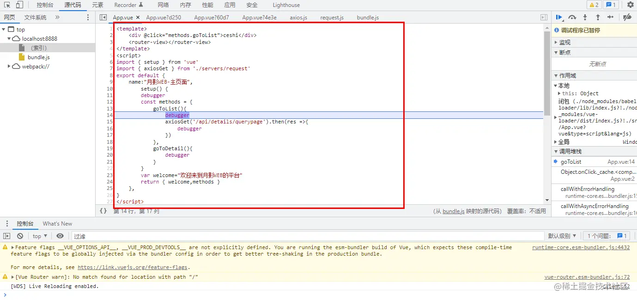Viewport: 637px width, 300px height.
Task: Open the 默认级别 log level dropdown
Action: click(x=562, y=236)
